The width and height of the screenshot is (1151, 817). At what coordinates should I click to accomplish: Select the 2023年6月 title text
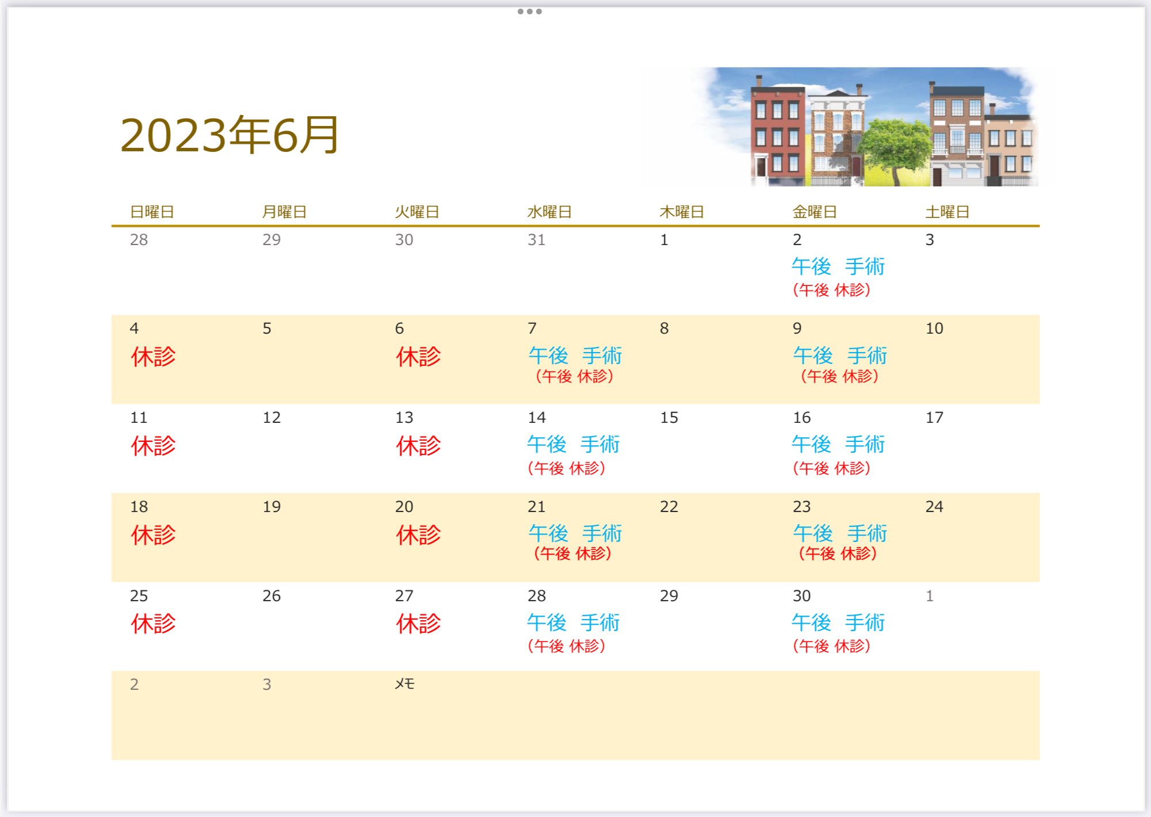pos(230,136)
